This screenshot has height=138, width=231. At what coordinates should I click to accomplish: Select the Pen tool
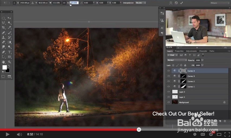click(x=4, y=52)
